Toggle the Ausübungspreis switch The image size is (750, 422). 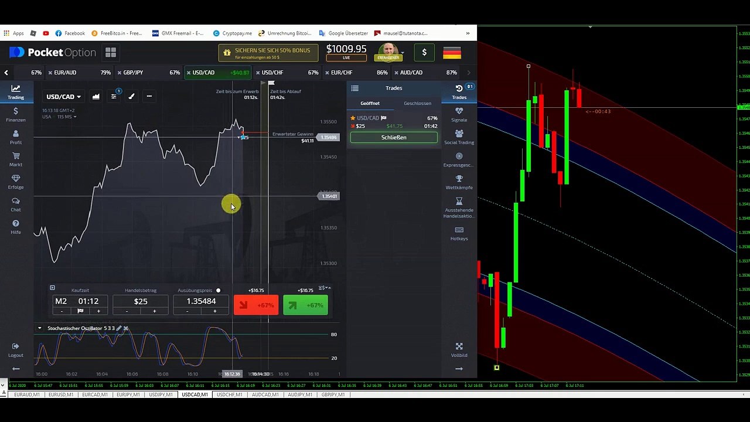(x=218, y=290)
